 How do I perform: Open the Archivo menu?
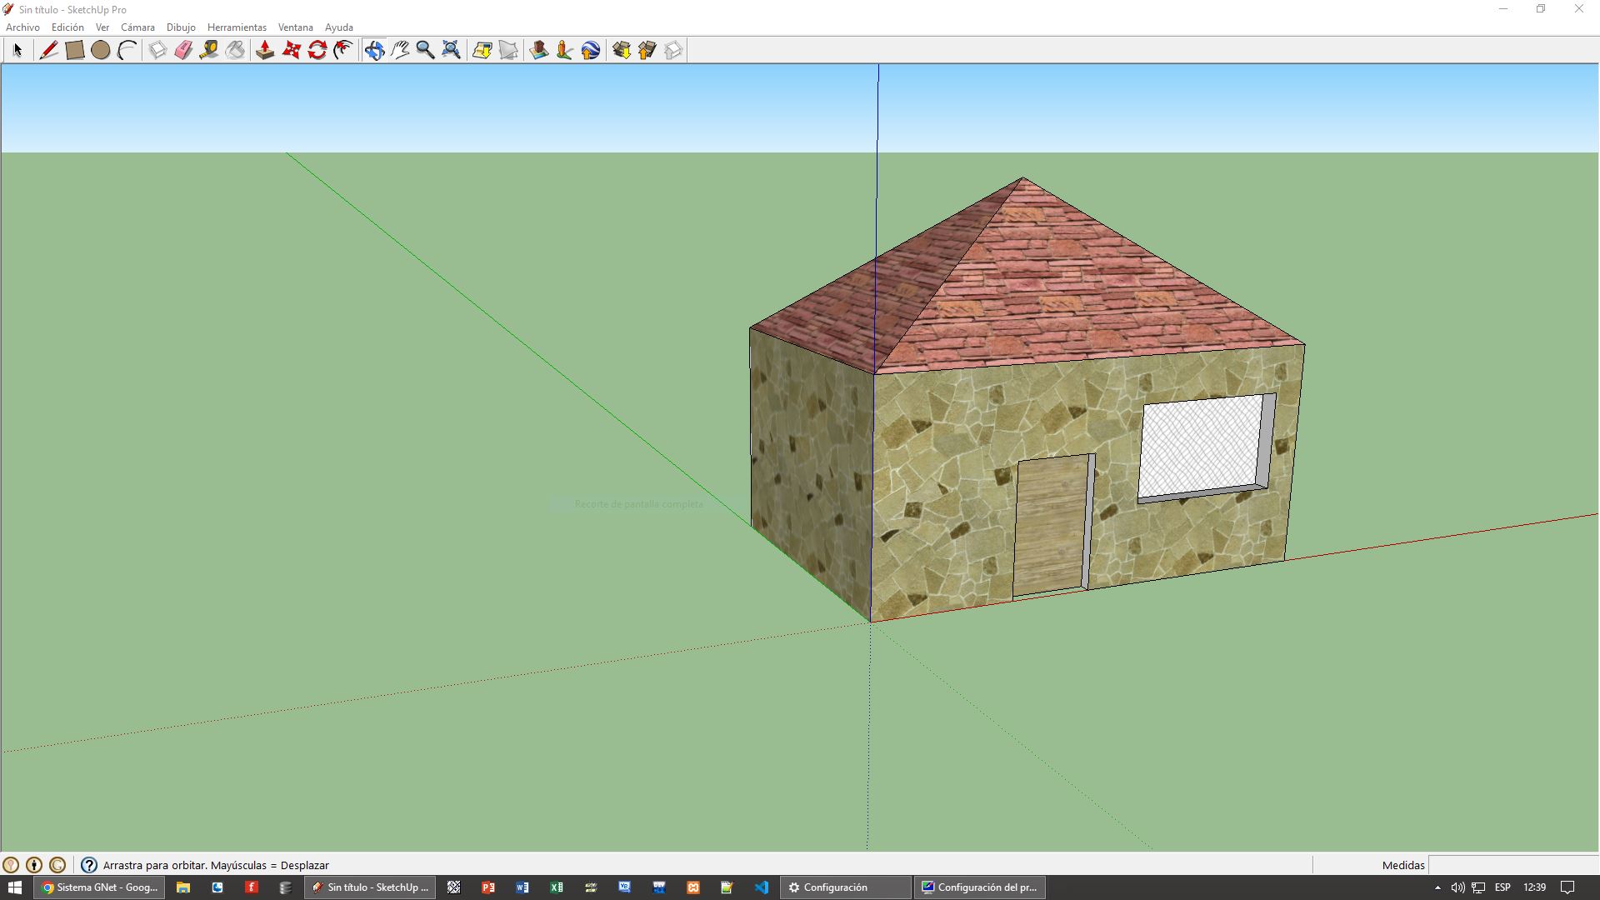click(x=22, y=27)
